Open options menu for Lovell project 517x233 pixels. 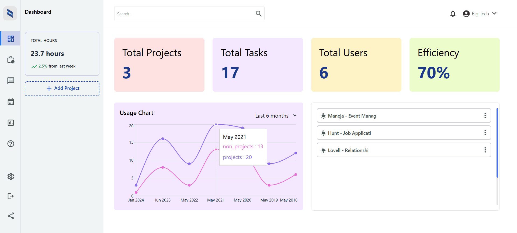485,150
